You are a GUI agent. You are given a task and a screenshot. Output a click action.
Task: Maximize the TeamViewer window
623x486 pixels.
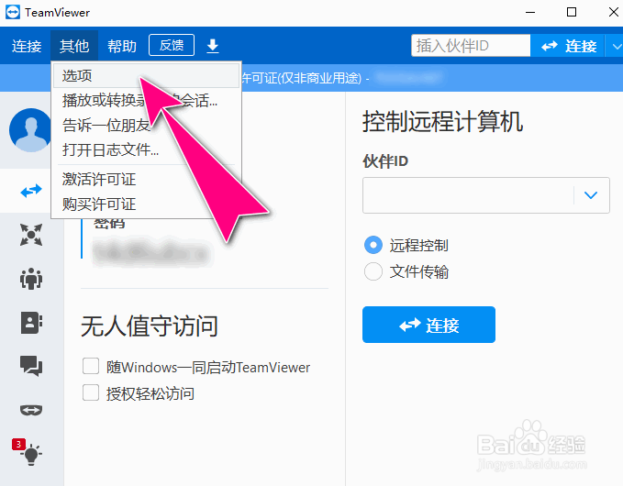(572, 12)
